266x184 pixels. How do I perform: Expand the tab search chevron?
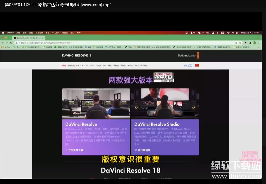pos(259,38)
